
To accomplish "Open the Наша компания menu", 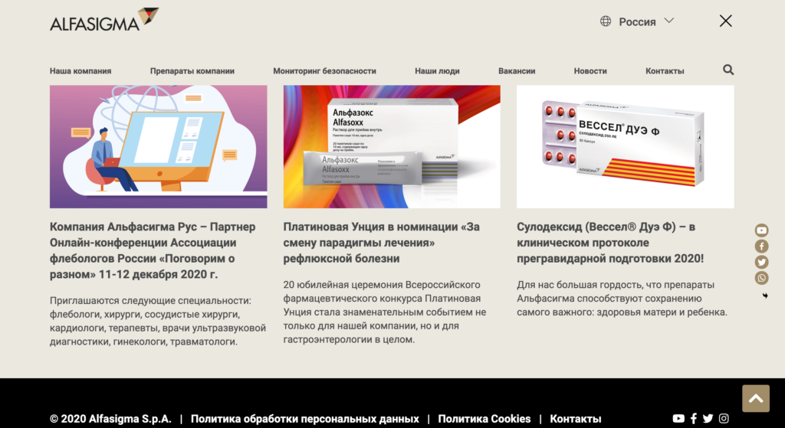I will point(80,71).
